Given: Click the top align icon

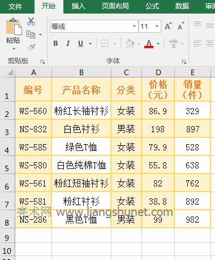Looking at the screenshot, I should pos(197,23).
